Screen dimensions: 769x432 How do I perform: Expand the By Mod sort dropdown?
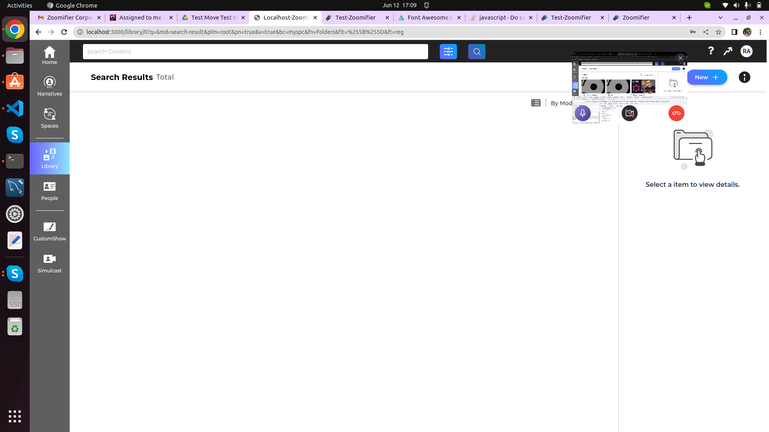click(x=561, y=103)
